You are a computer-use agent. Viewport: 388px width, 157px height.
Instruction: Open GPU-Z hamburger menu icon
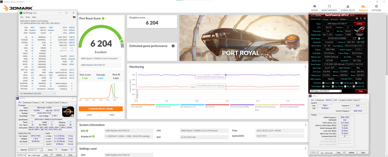coord(364,19)
